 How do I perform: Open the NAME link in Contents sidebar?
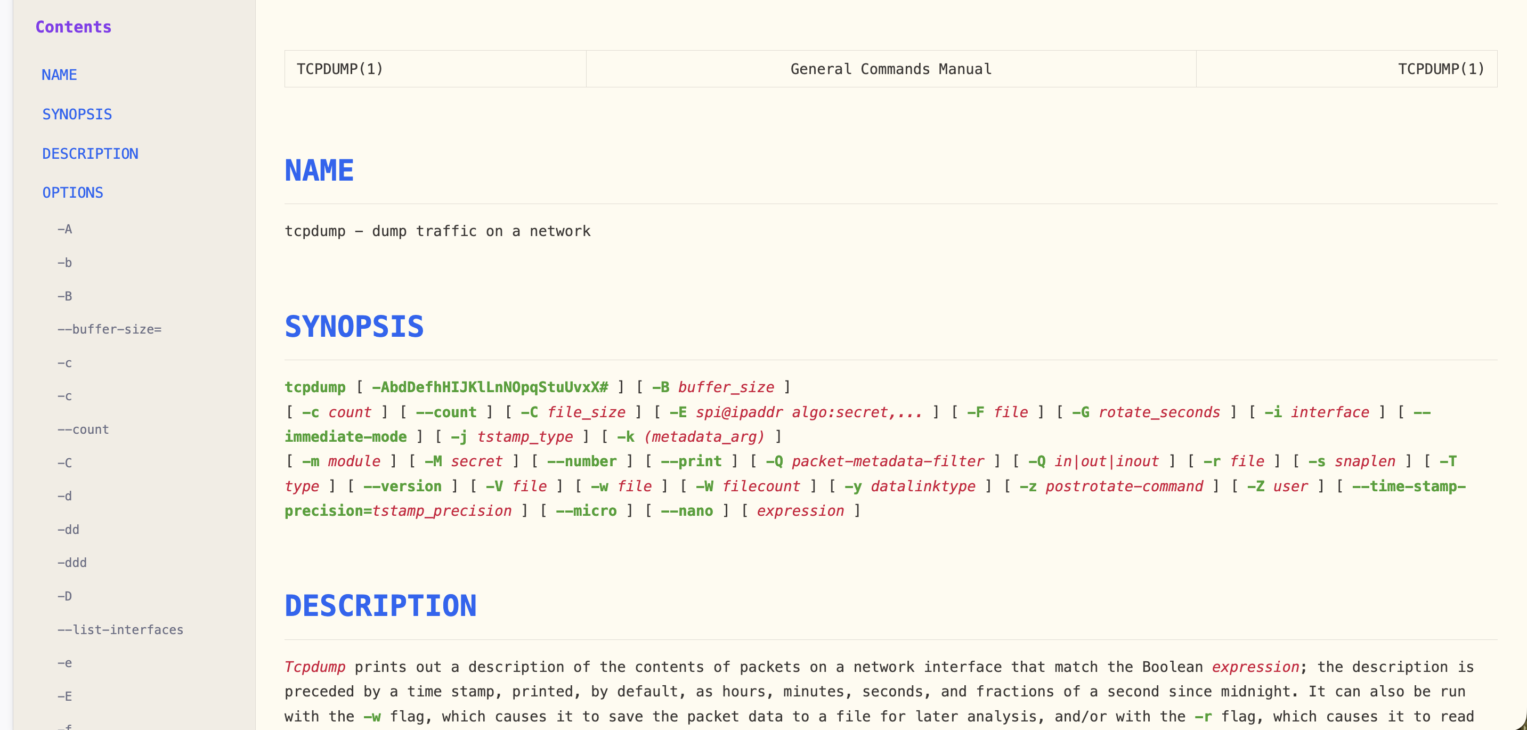[x=59, y=75]
